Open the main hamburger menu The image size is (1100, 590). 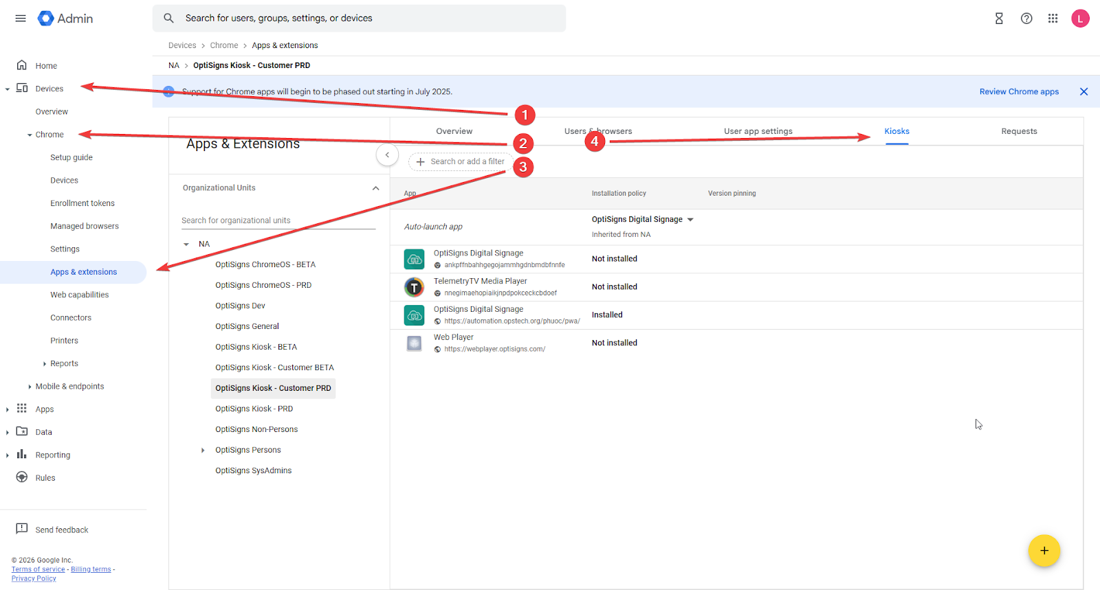(21, 19)
